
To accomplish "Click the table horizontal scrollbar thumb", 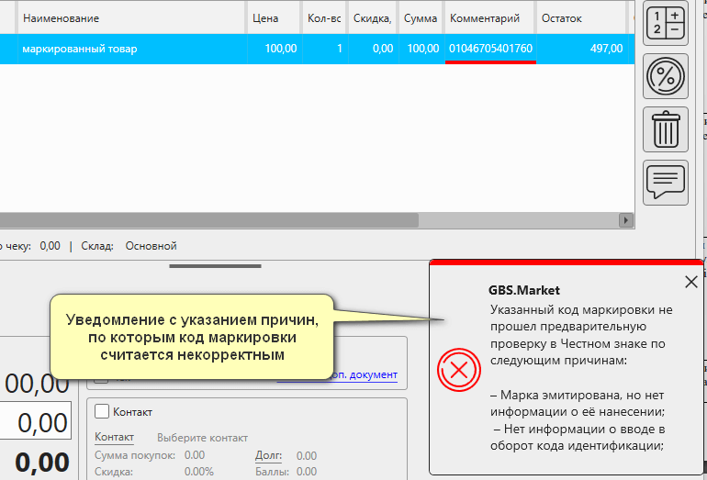I will coord(209,220).
